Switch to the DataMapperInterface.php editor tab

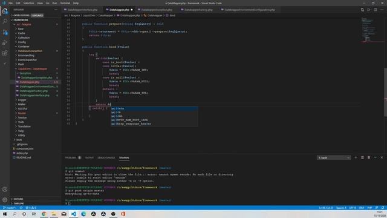pos(82,10)
